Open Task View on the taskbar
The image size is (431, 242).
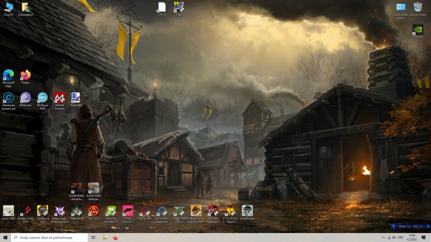pos(93,238)
